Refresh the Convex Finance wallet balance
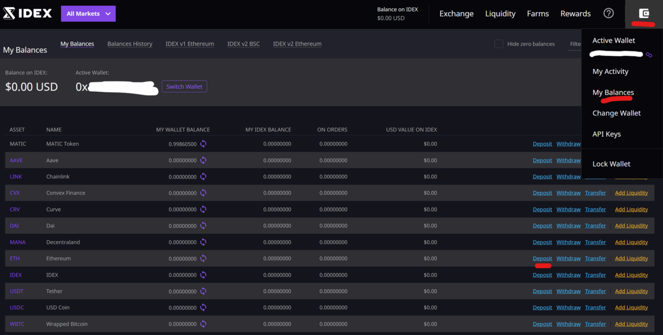 click(x=203, y=193)
